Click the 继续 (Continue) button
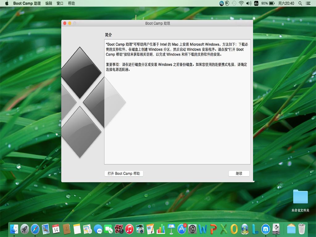Screen dimensions: 316x237 [x=239, y=173]
